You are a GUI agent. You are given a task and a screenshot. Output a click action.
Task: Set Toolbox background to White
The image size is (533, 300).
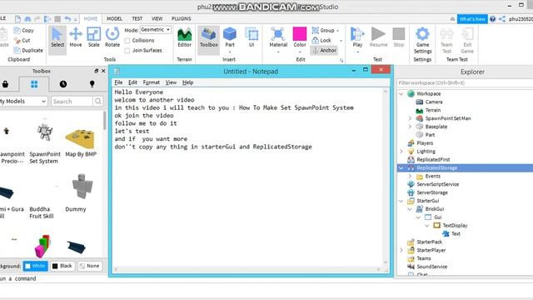[x=35, y=266]
